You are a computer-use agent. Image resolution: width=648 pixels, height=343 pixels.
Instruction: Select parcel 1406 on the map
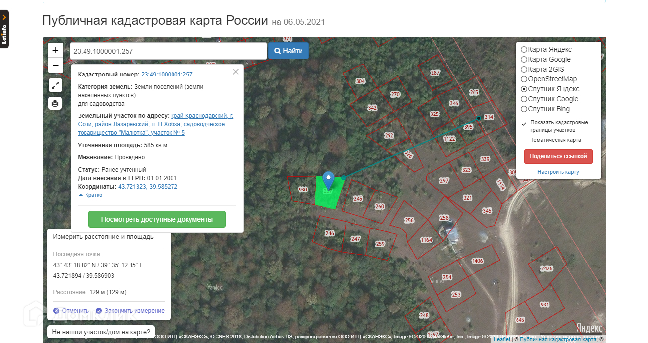pyautogui.click(x=477, y=261)
